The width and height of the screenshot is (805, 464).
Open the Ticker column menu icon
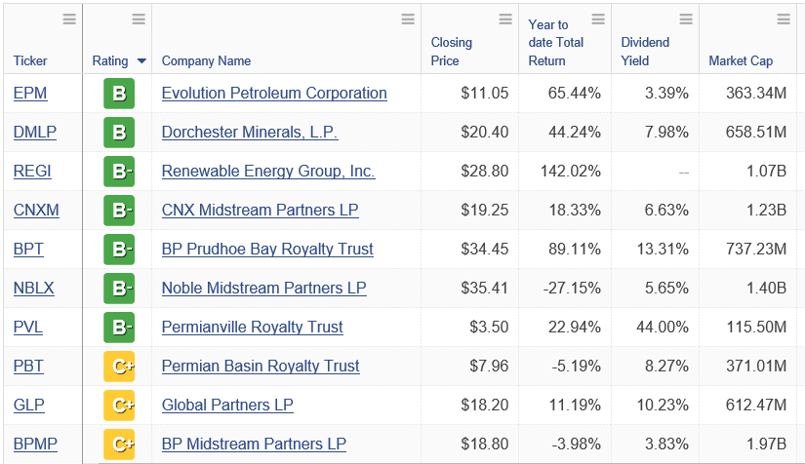coord(69,19)
